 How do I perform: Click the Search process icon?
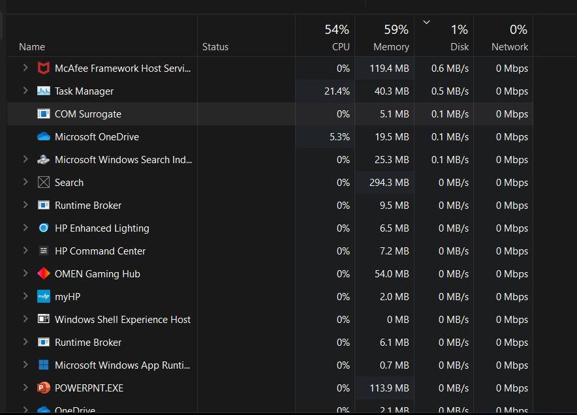(x=44, y=183)
